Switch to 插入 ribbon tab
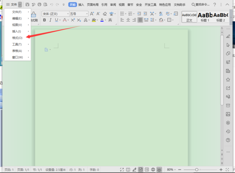Viewport: 235px width, 173px height. [81, 5]
